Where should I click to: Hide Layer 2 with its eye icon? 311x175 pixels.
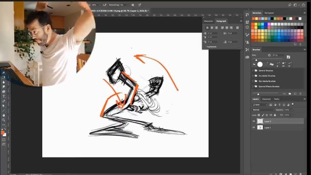[x=254, y=121]
